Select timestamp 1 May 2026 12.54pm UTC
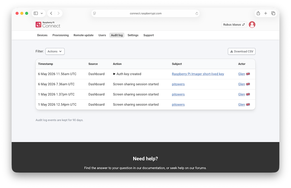Screen dimensions: 291x188 coord(57,105)
